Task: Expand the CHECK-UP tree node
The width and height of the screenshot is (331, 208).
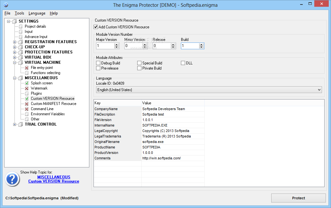Action: 14,47
